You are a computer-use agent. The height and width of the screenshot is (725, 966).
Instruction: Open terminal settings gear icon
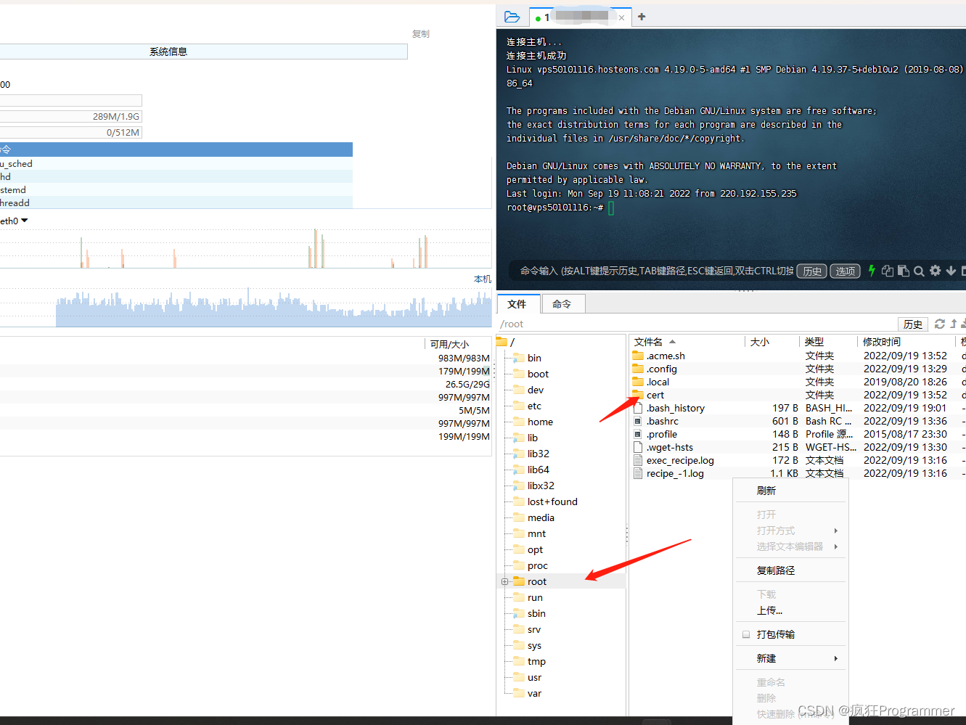coord(935,271)
